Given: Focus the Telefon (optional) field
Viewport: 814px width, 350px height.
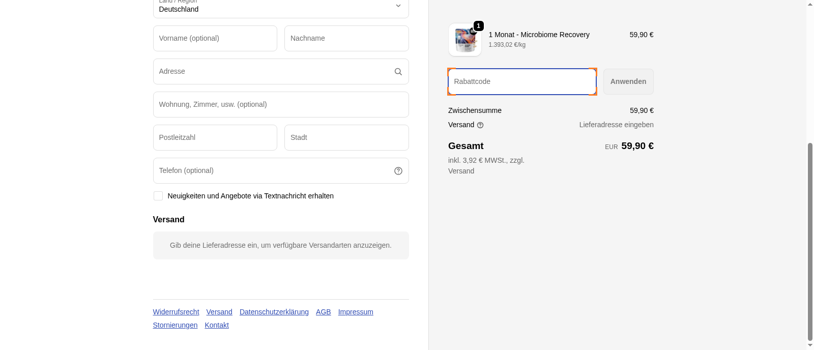Looking at the screenshot, I should pyautogui.click(x=281, y=170).
